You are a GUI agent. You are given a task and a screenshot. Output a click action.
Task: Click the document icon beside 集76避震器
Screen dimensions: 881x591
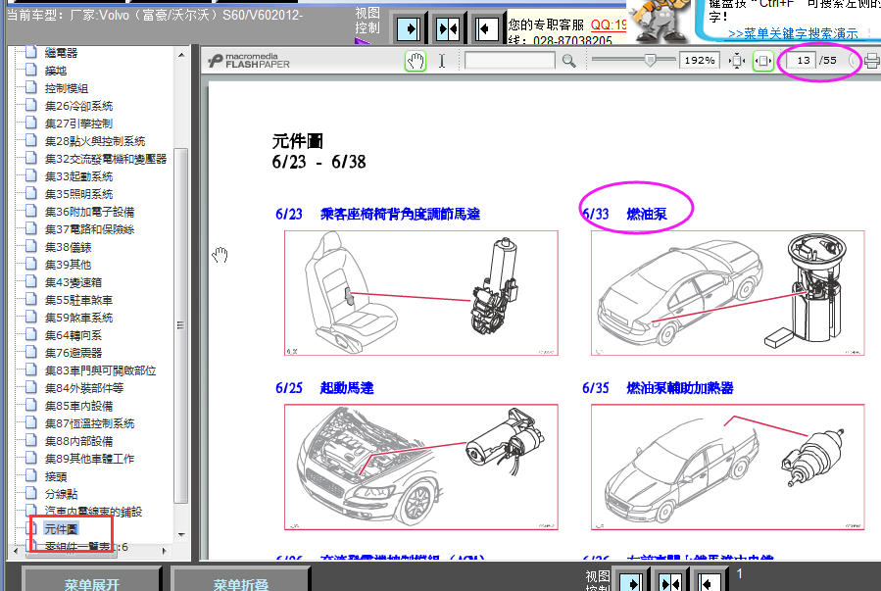pyautogui.click(x=31, y=352)
